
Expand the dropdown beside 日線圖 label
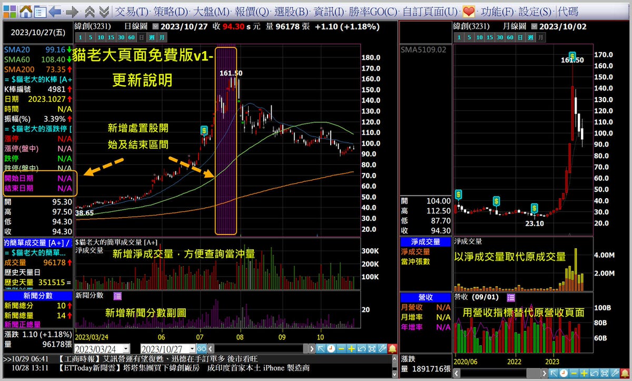click(155, 26)
